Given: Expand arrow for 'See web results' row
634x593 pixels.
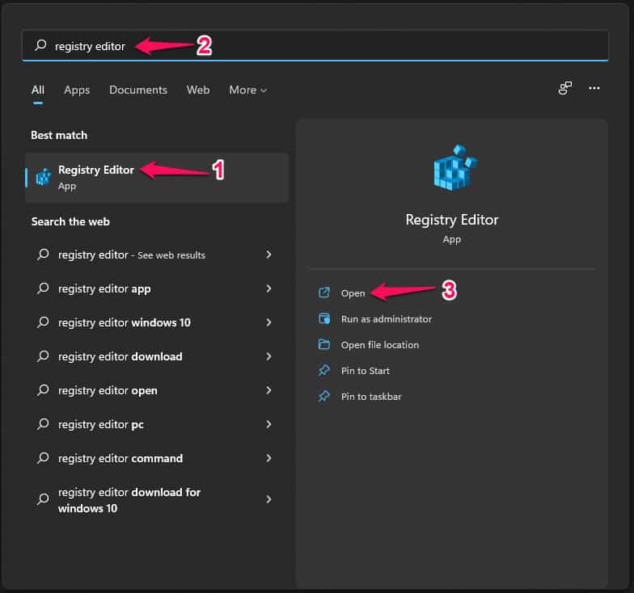Looking at the screenshot, I should coord(268,254).
